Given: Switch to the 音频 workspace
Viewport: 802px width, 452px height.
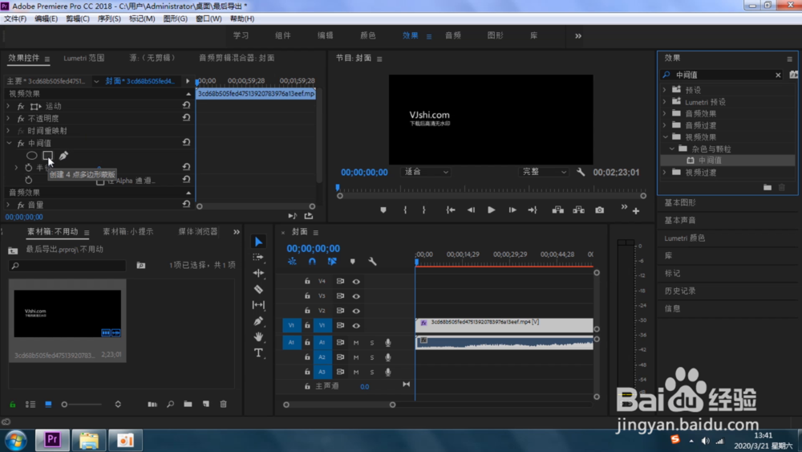Looking at the screenshot, I should tap(452, 35).
